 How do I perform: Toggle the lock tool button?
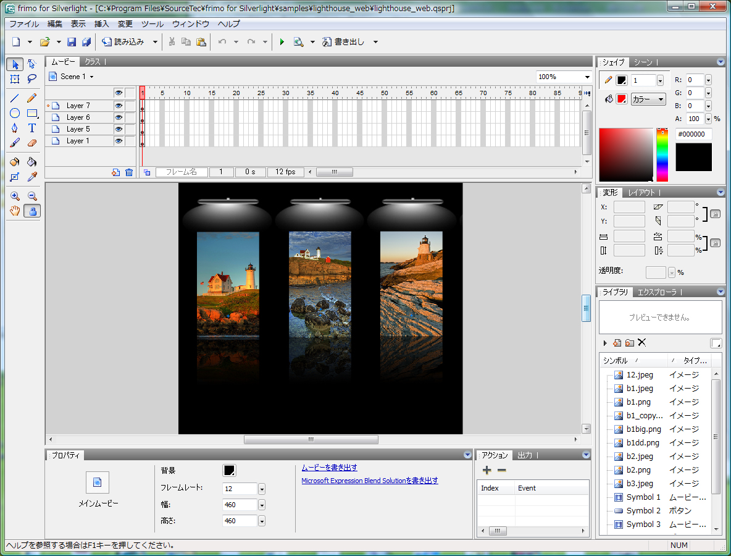click(x=31, y=211)
